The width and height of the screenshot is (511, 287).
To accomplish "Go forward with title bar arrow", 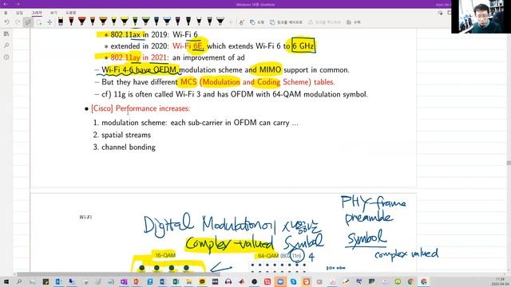I will pyautogui.click(x=18, y=4).
